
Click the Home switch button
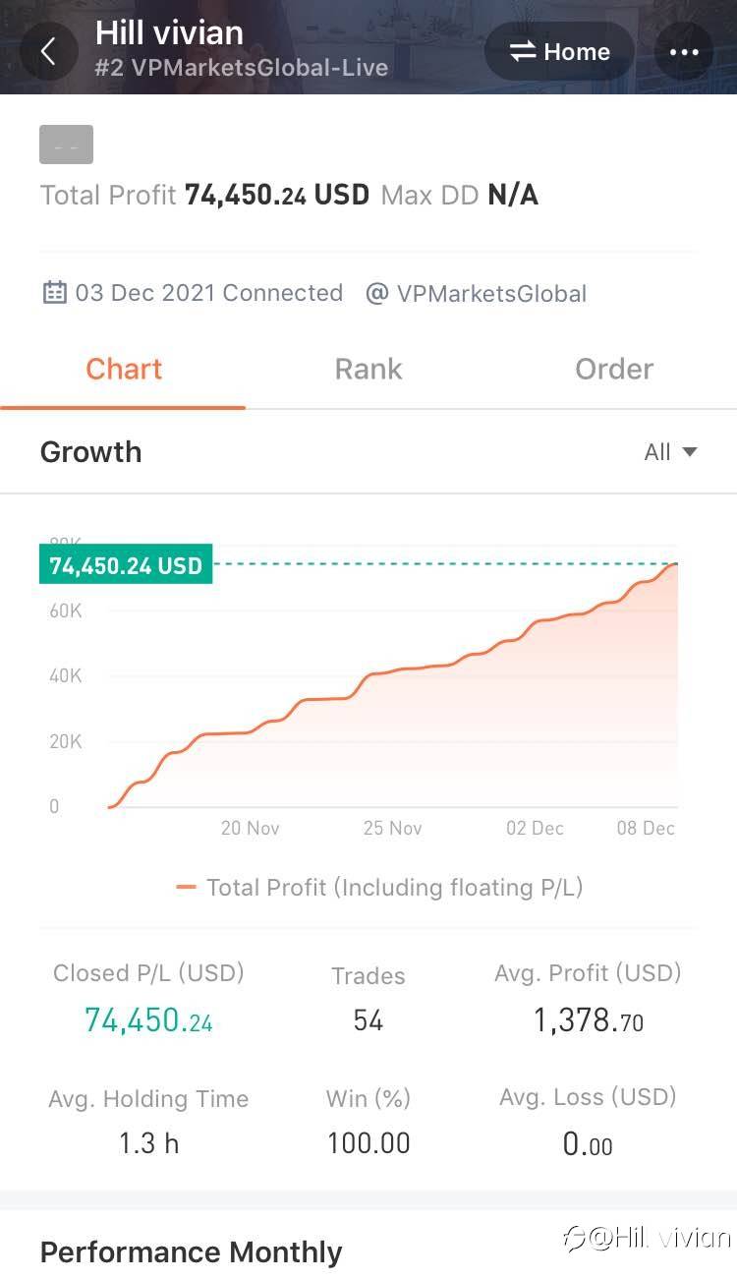[x=560, y=52]
